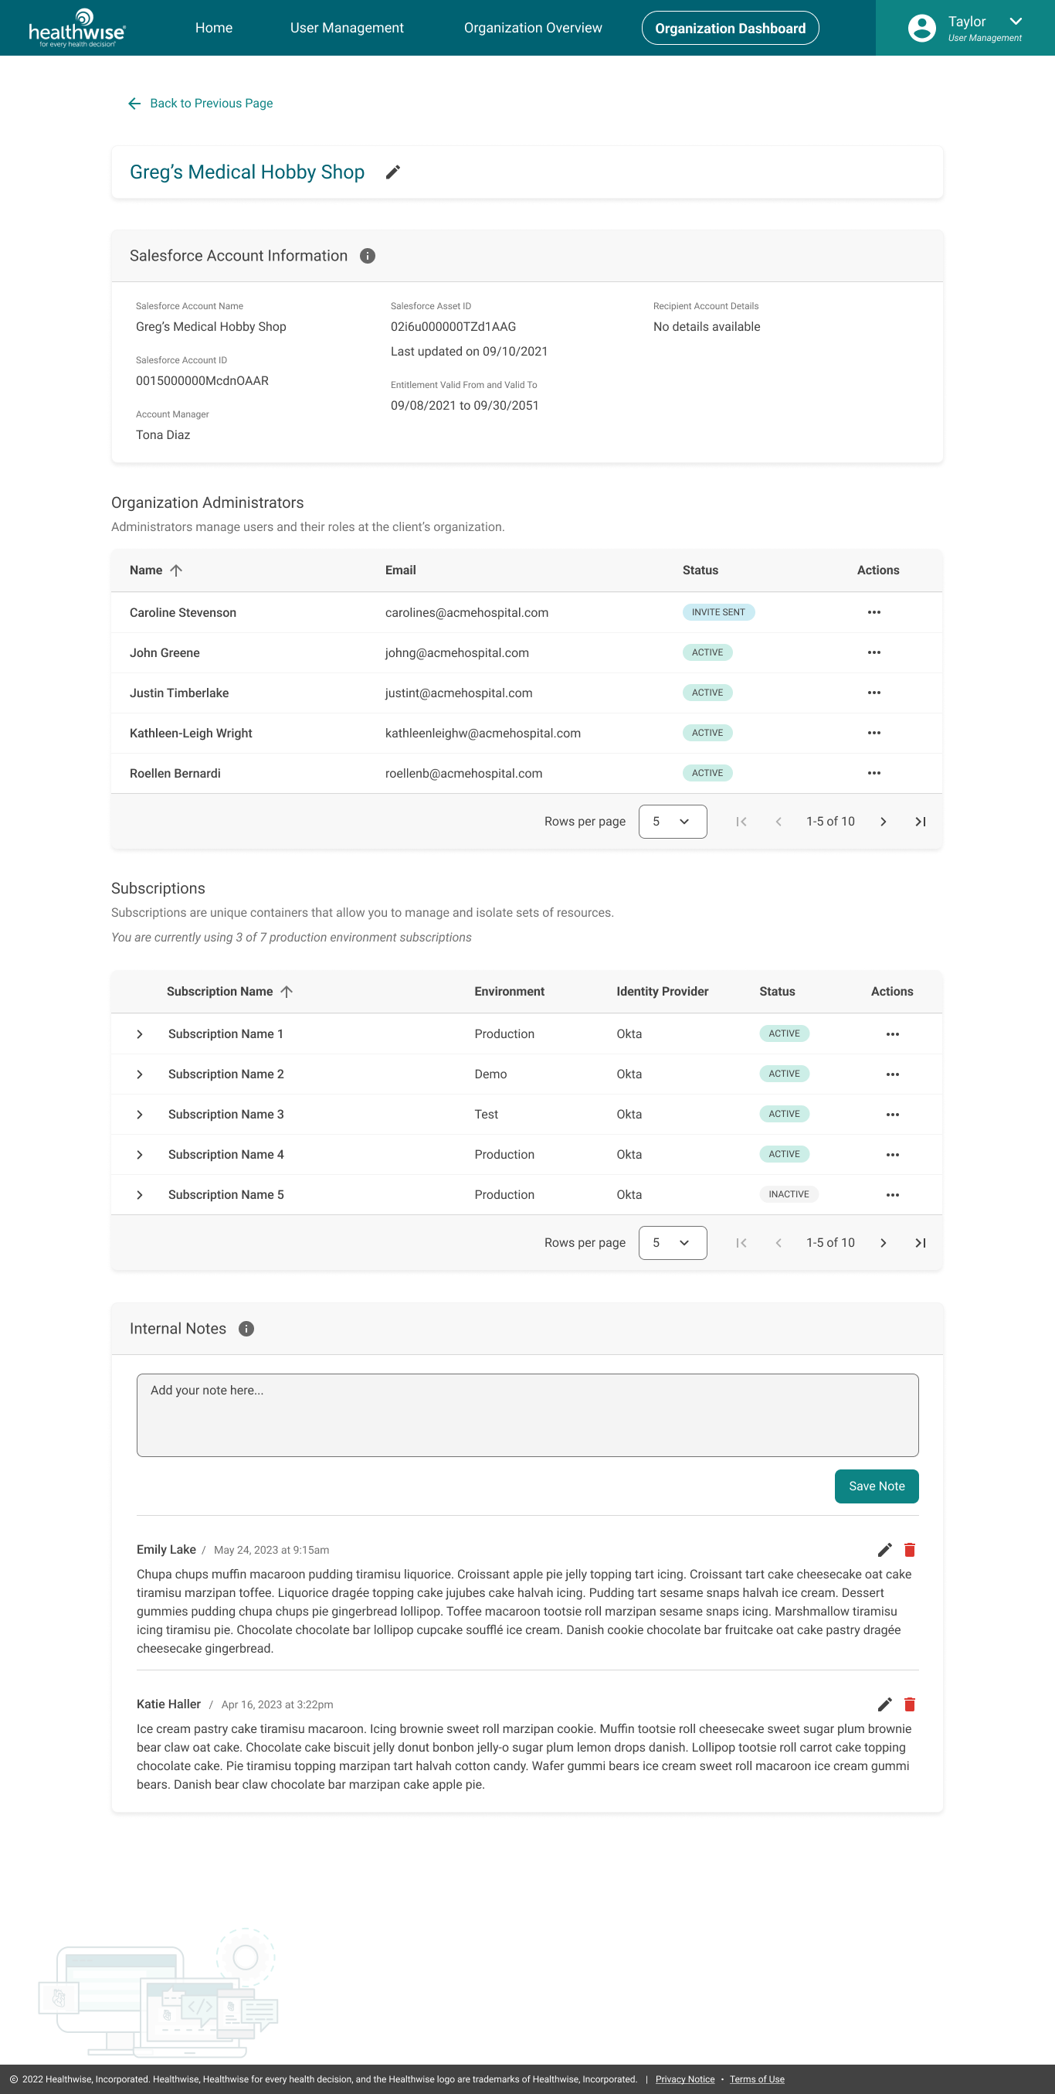1055x2094 pixels.
Task: Open Organization Overview tab
Action: [533, 28]
